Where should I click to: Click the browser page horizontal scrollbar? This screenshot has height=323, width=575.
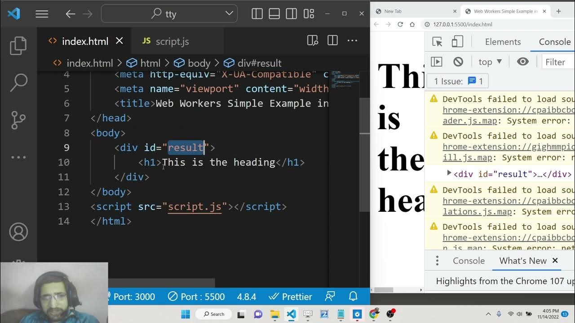[x=384, y=290]
